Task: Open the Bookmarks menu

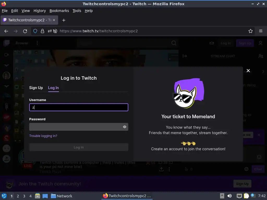Action: (59, 11)
